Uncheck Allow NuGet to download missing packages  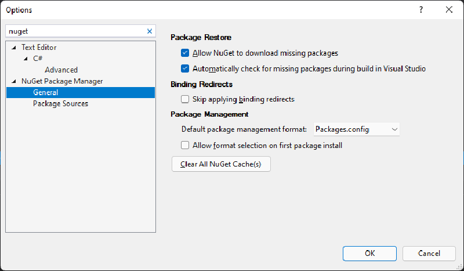click(x=186, y=53)
